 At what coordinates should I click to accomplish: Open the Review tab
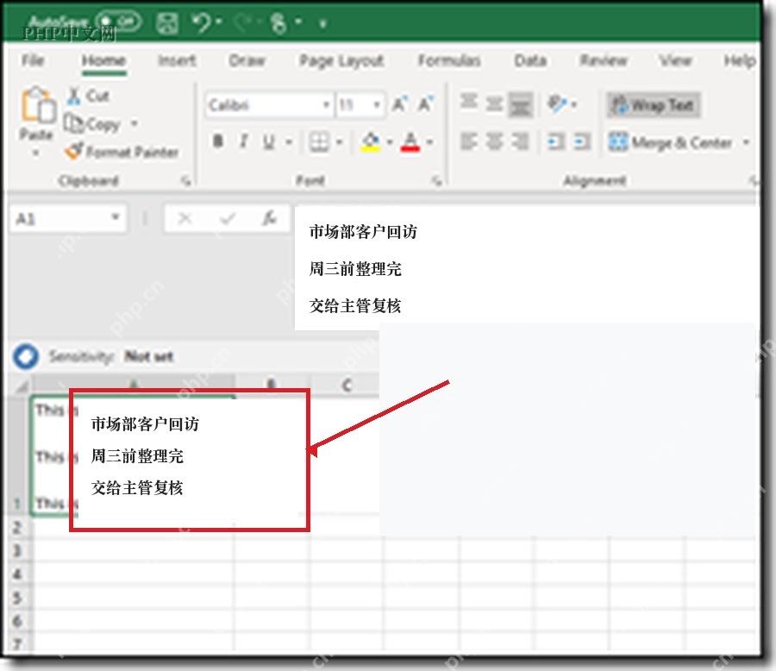coord(604,60)
